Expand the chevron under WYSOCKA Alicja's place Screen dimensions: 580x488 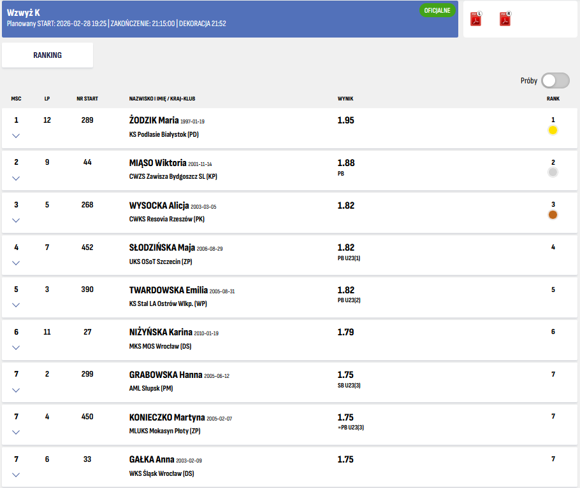[x=16, y=220]
